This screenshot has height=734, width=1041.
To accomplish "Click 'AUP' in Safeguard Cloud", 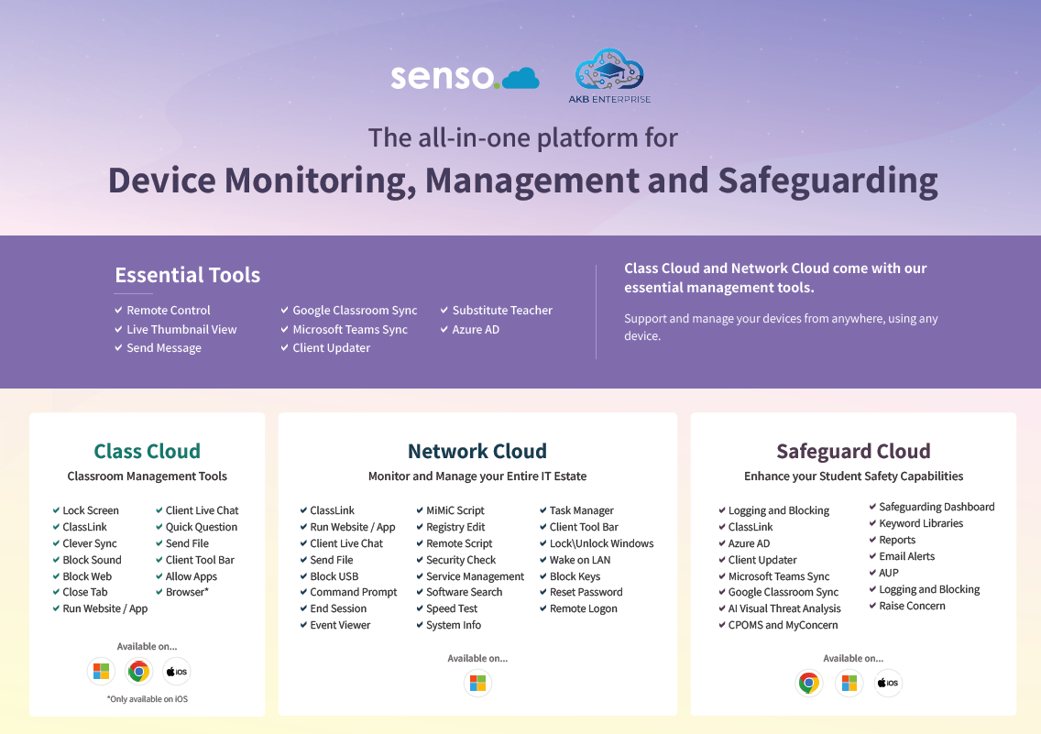I will point(888,573).
